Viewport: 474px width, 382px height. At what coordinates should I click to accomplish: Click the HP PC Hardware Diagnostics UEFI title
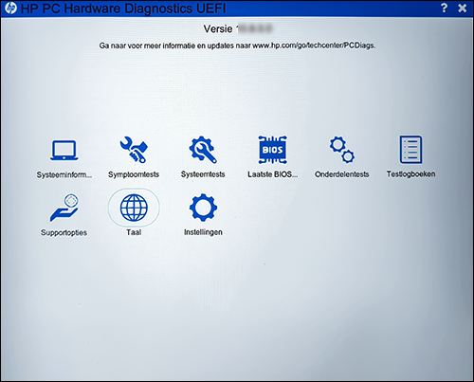point(123,9)
